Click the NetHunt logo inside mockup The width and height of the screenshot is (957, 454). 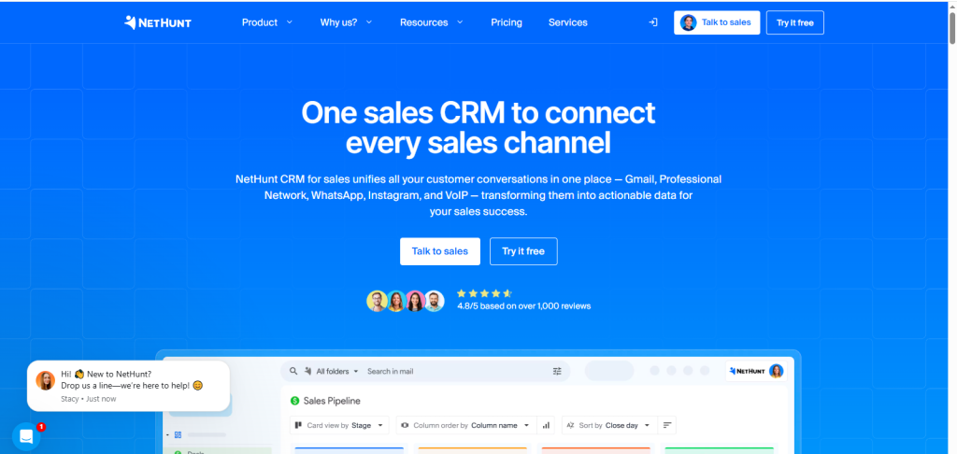(x=748, y=371)
